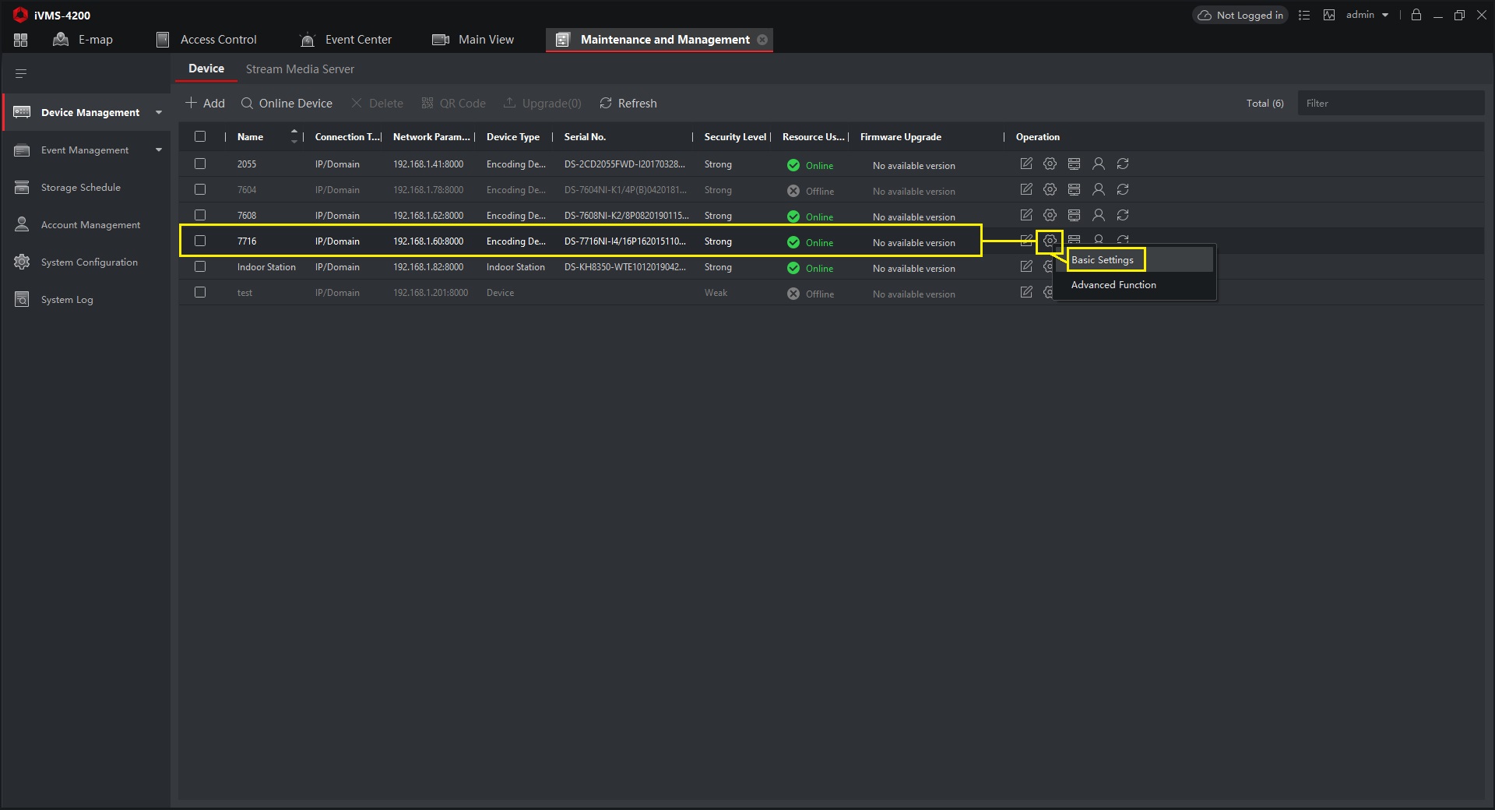Screen dimensions: 1495x810
Task: Click the edit icon for device 2055
Action: point(1026,164)
